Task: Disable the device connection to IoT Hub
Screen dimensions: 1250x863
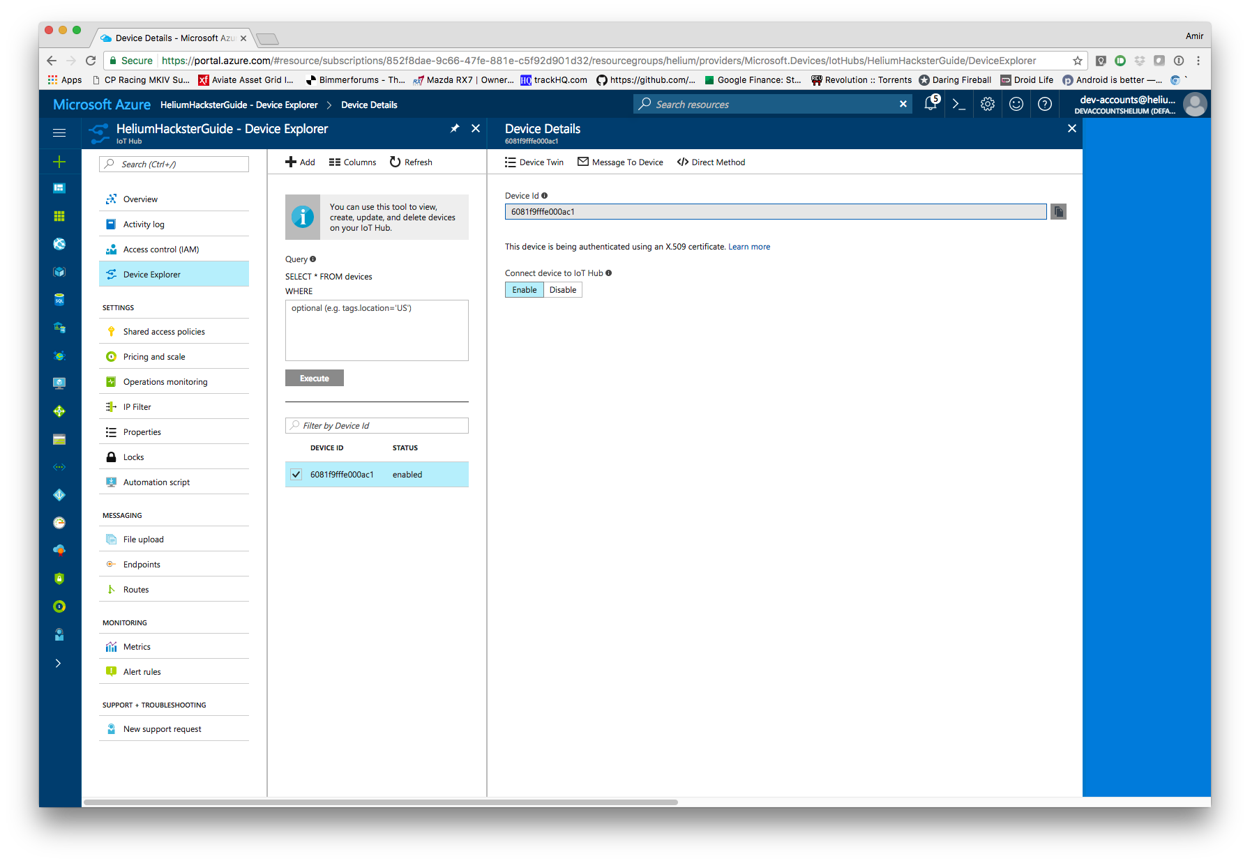Action: click(x=562, y=289)
